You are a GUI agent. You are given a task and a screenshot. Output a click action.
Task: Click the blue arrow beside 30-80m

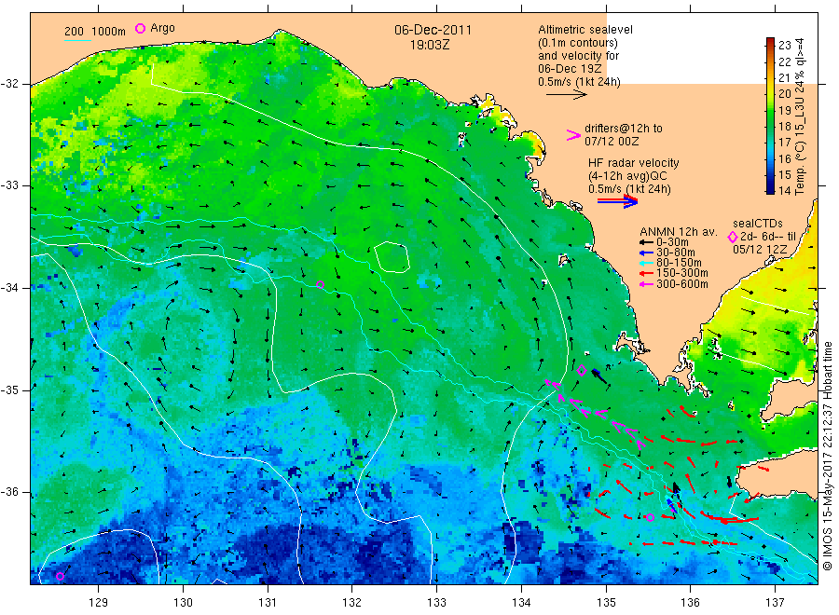coord(646,253)
